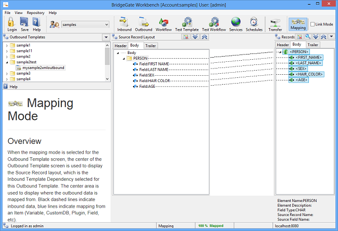Viewport: 338px width, 231px height.
Task: Expand the sample3 folder
Action: (x=7, y=74)
